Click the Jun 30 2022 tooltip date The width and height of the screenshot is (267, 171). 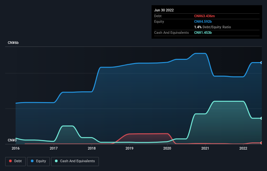coord(164,10)
